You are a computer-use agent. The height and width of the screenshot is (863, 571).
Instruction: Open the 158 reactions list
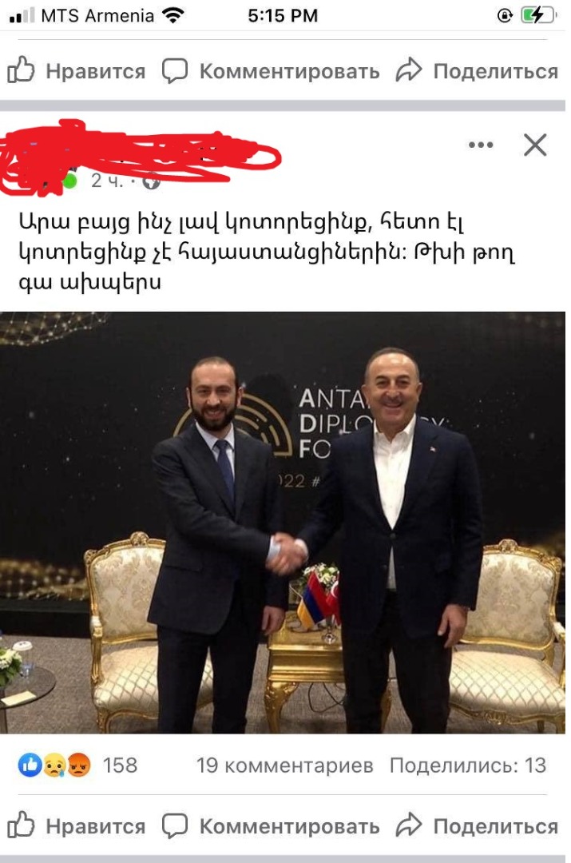click(120, 765)
